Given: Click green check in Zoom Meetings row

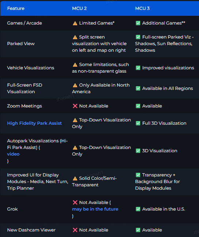Looking at the screenshot, I should tap(138, 106).
